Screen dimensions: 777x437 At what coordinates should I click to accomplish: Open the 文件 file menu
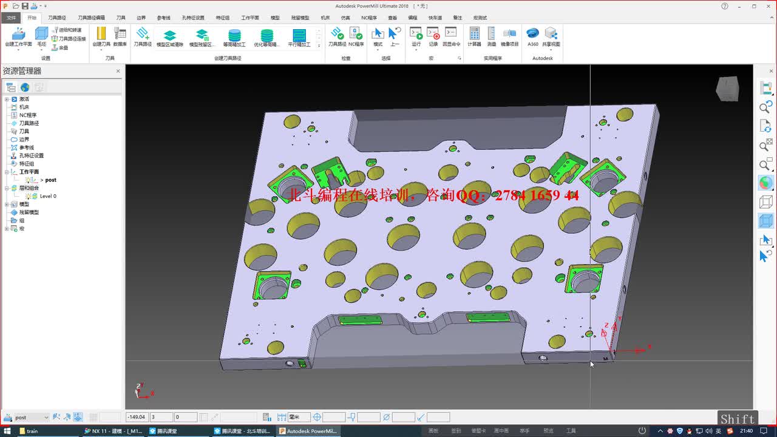coord(11,18)
